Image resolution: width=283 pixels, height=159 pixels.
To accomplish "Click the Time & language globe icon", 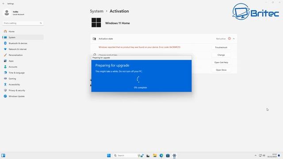I will [x=5, y=72].
